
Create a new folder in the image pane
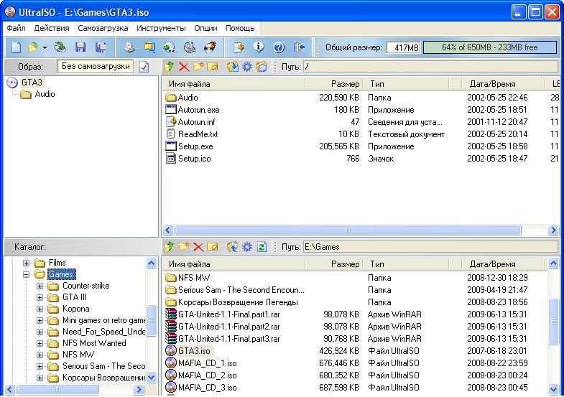[x=198, y=67]
